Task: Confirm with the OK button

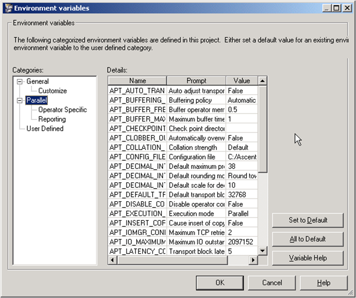Action: coord(220,282)
